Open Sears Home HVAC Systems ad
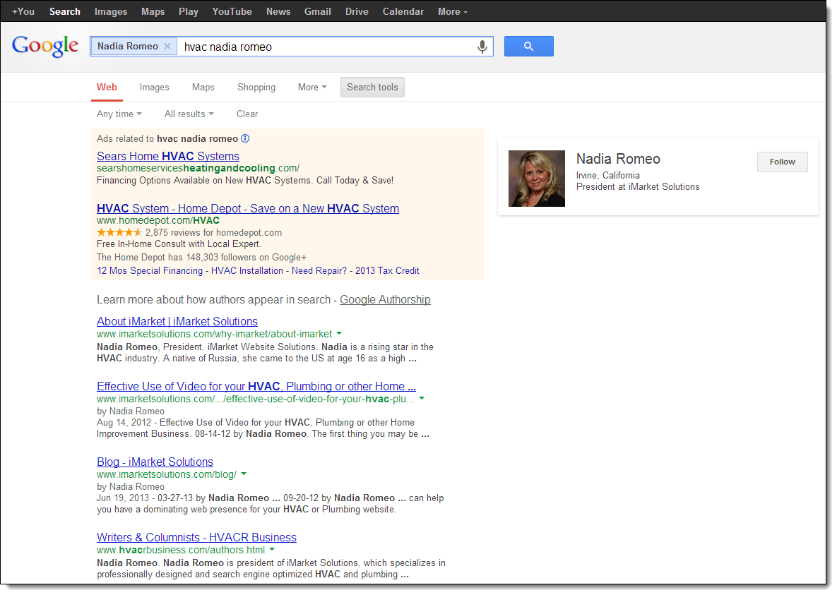The height and width of the screenshot is (595, 837). (168, 157)
